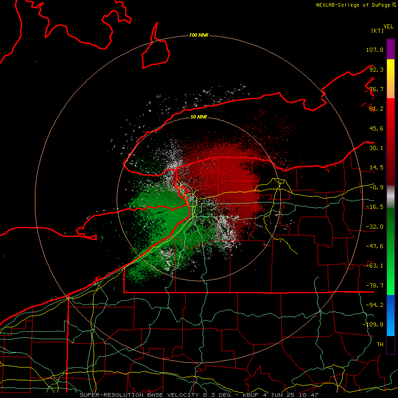
Task: Select the -32.0 scale value
Action: click(375, 227)
